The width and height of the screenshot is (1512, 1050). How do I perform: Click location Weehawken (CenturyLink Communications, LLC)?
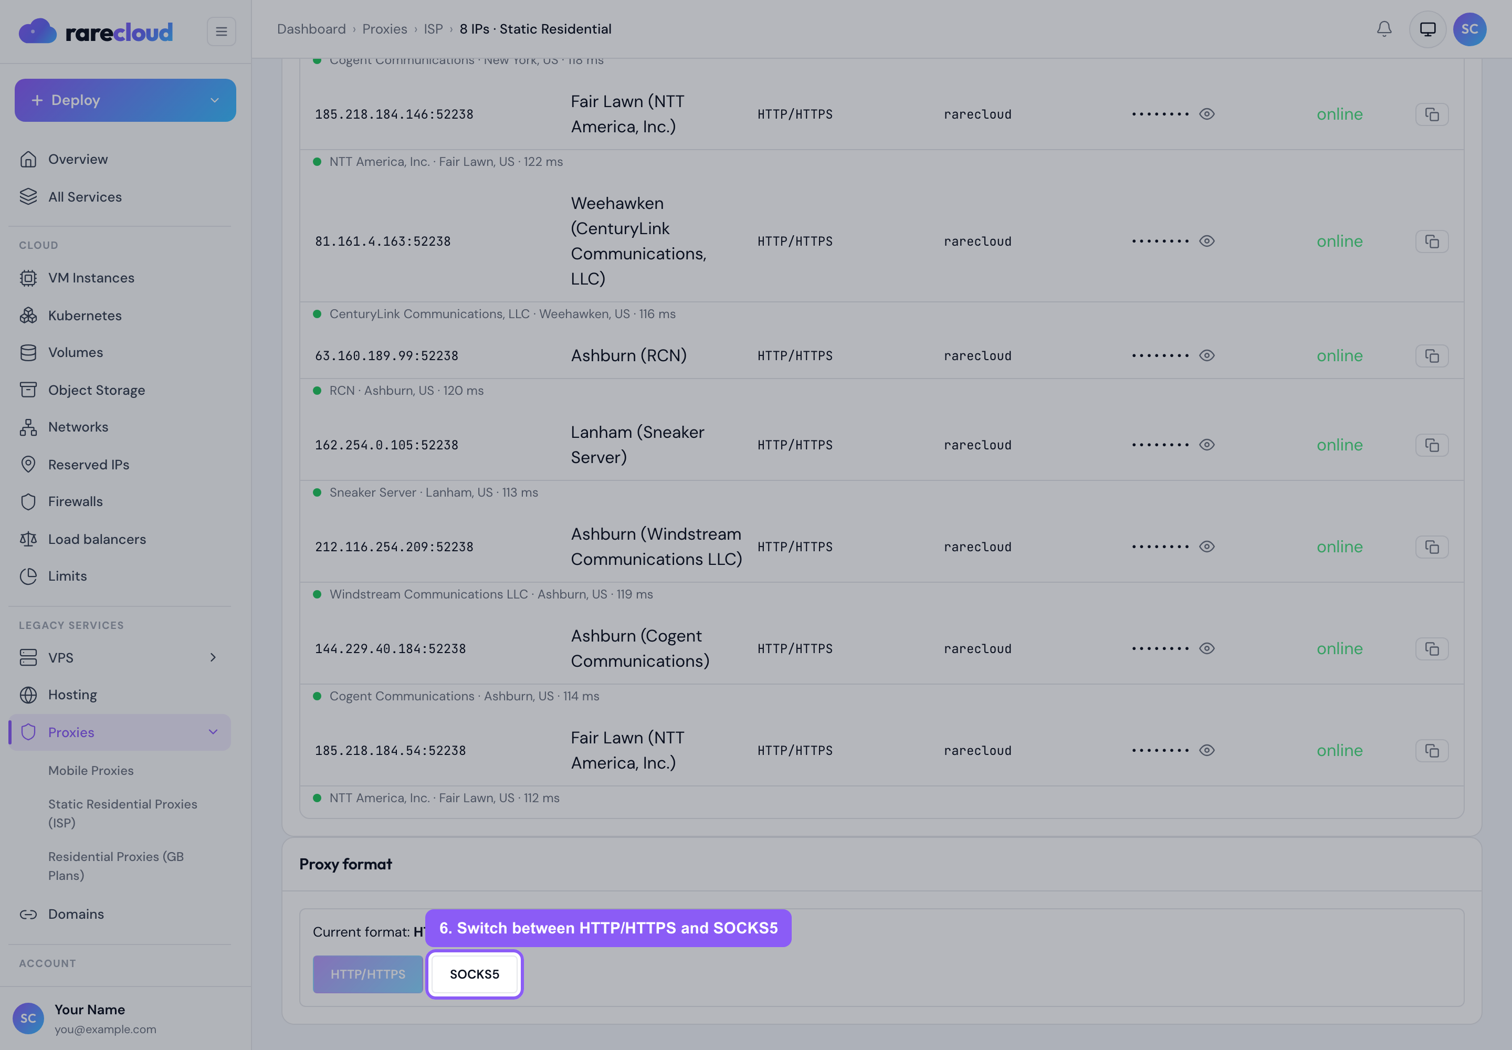(x=638, y=241)
